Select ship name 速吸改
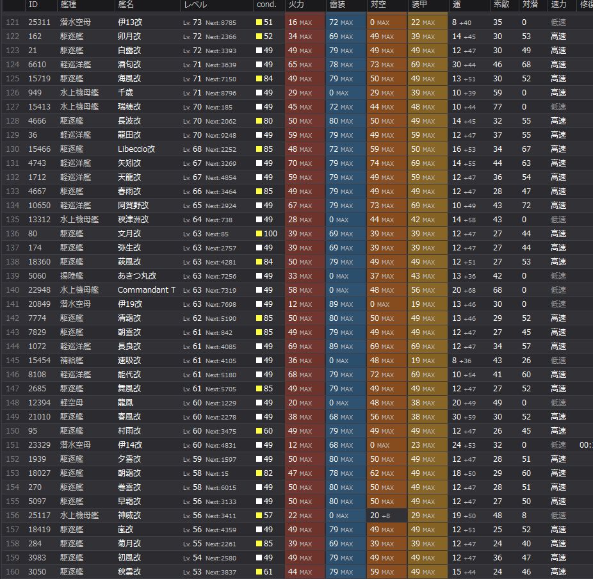Screen dimensions: 593x579 coord(129,361)
